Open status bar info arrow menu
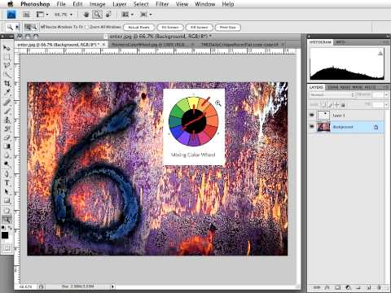 coord(112,286)
